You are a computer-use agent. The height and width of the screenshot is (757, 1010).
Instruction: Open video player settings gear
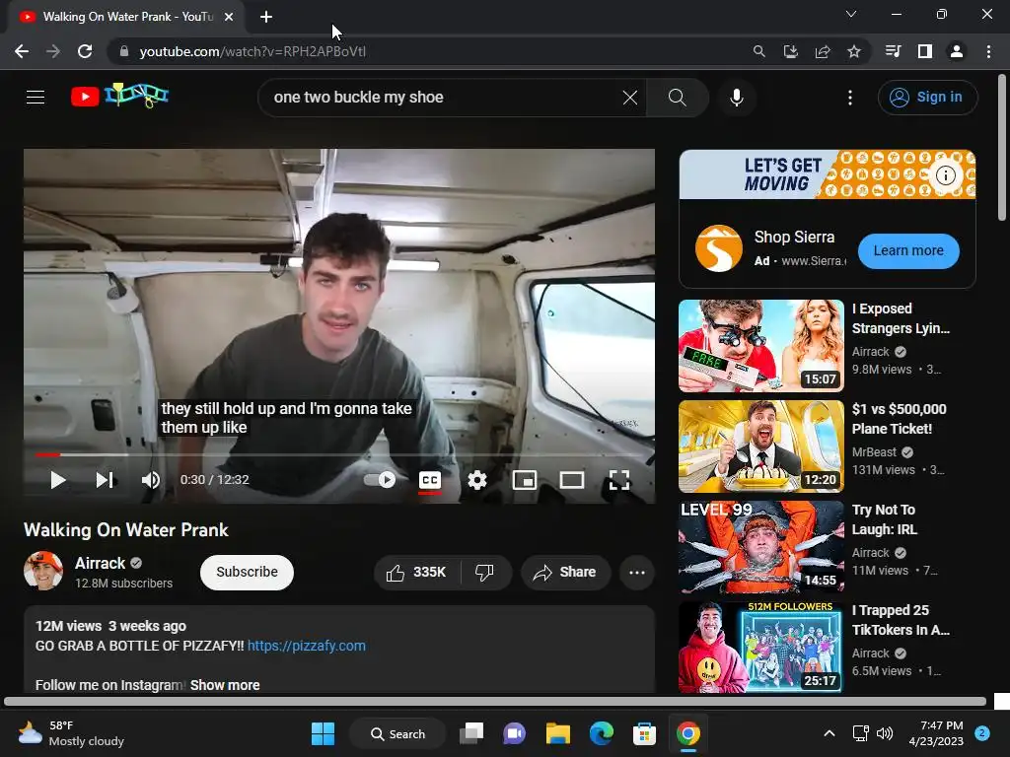coord(477,480)
